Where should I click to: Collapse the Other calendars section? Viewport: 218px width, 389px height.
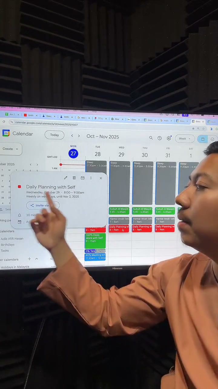click(37, 259)
